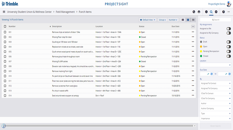The image size is (233, 130).
Task: Add a new punch item with plus icon
Action: click(x=216, y=12)
